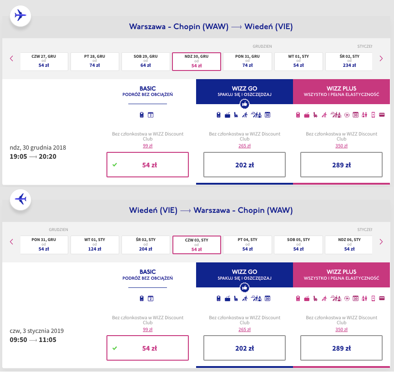Image resolution: width=394 pixels, height=372 pixels.
Task: Click outbound WIZZ GO 30-day calendar icon
Action: [x=268, y=115]
